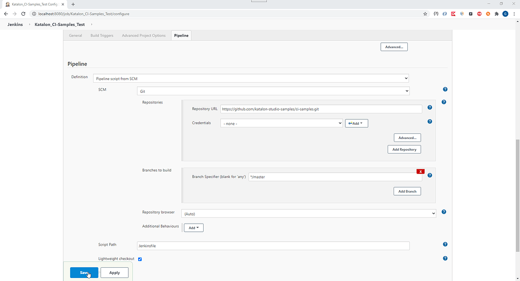Click Advanced button above Pipeline section
This screenshot has height=281, width=520.
click(x=394, y=47)
